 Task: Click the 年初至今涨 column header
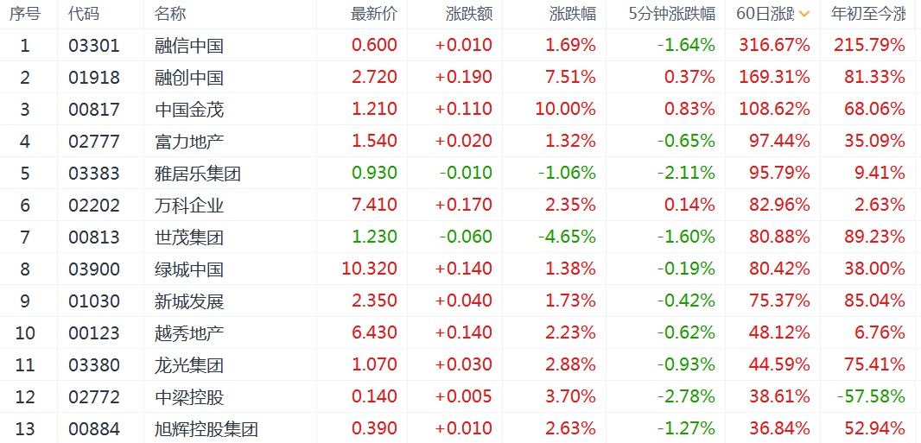point(867,14)
